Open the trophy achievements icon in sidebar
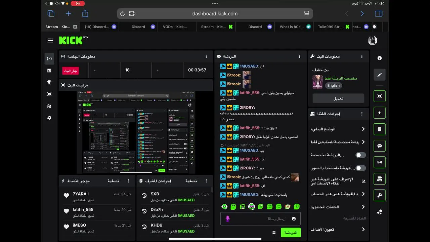 [49, 82]
